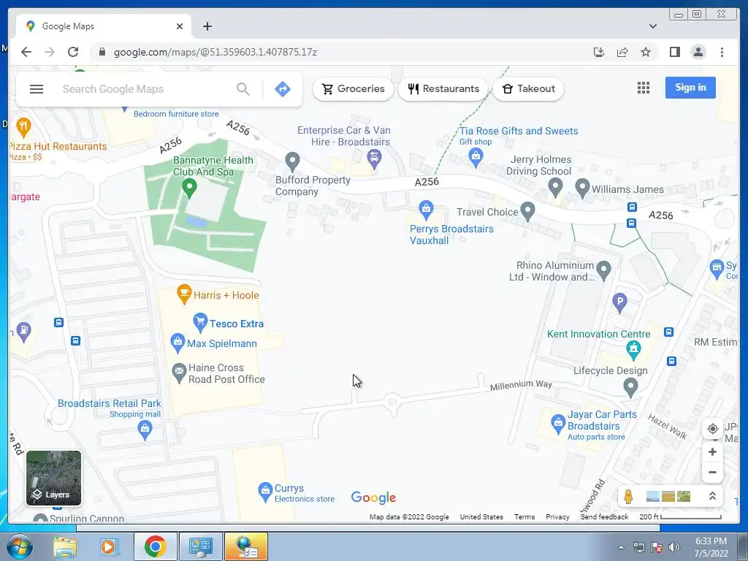Open the Privacy link
Image resolution: width=748 pixels, height=561 pixels.
(x=557, y=516)
